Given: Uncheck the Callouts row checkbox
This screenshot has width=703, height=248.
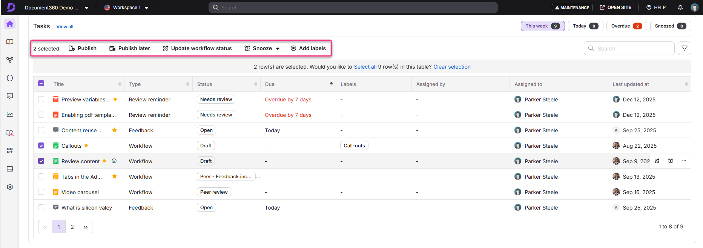Looking at the screenshot, I should pyautogui.click(x=41, y=145).
